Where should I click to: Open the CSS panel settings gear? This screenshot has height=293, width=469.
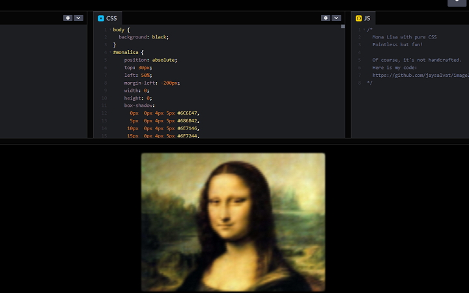coord(326,18)
